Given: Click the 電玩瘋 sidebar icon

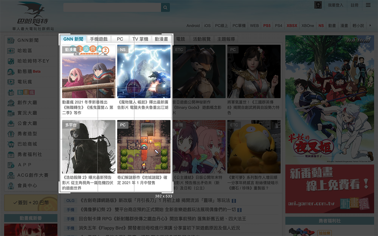Looking at the screenshot, I should tap(11, 82).
